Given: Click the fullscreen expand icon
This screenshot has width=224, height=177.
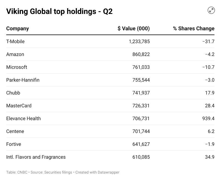Looking at the screenshot, I should [x=211, y=10].
